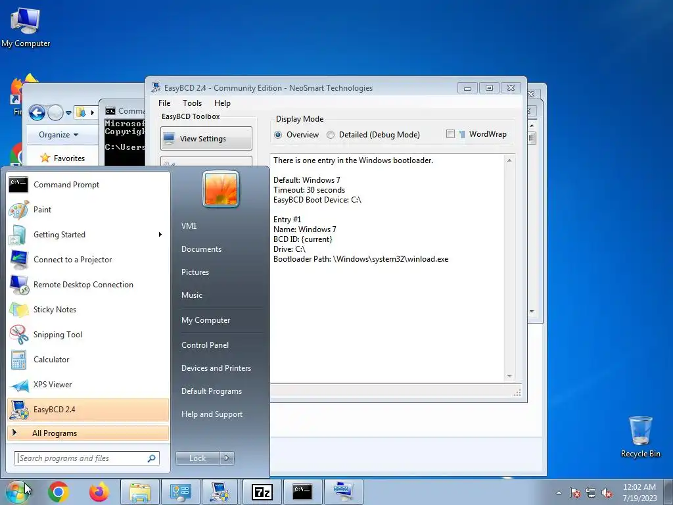Viewport: 673px width, 505px height.
Task: Open Command Prompt from Start menu
Action: (88, 185)
